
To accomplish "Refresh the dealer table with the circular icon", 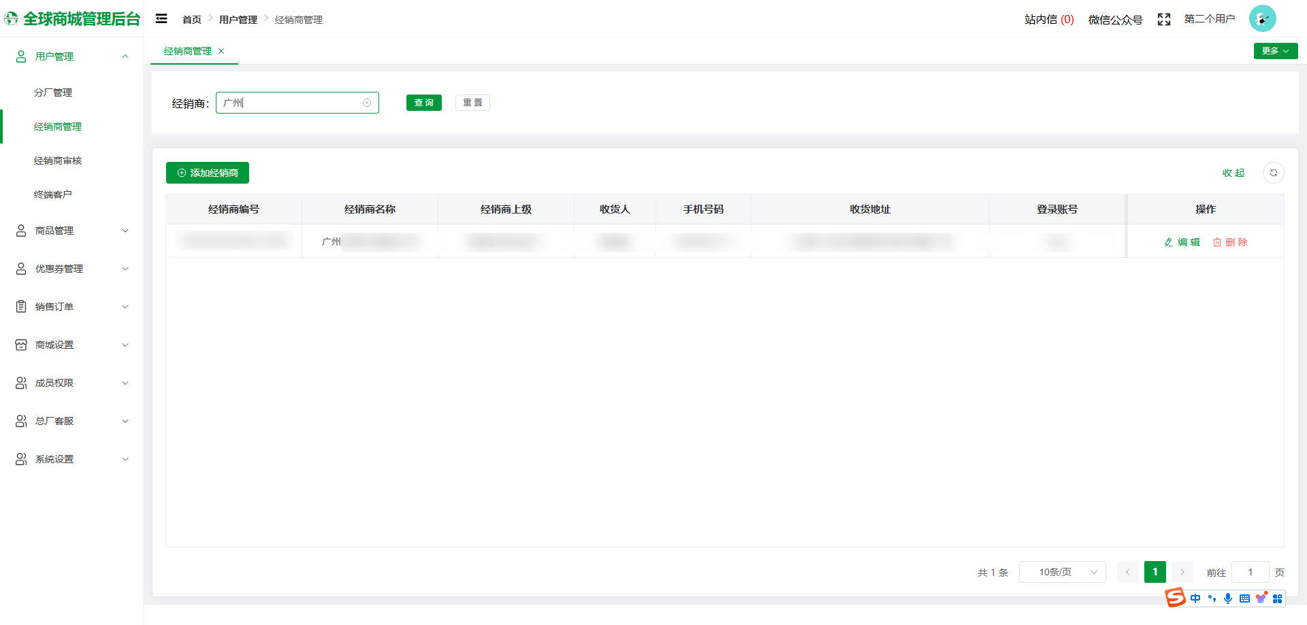I will pos(1273,173).
